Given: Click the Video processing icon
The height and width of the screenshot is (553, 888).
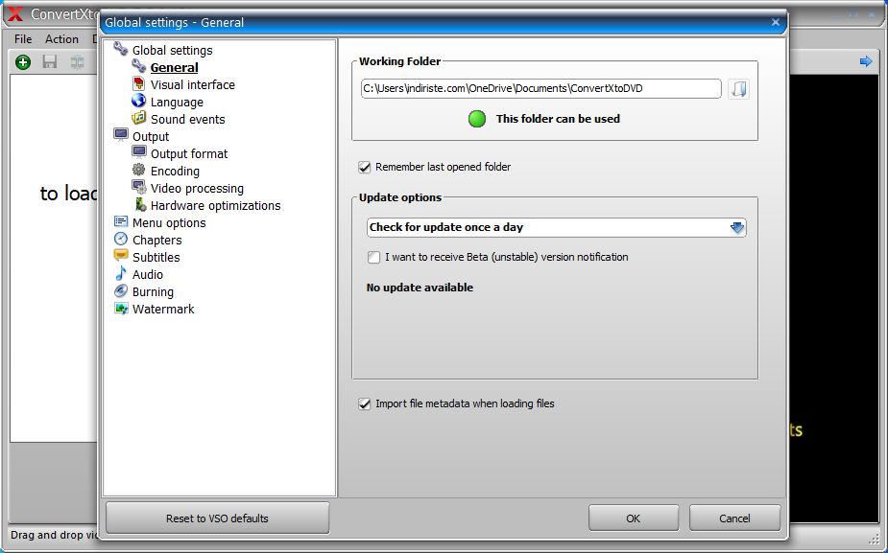Looking at the screenshot, I should (139, 187).
